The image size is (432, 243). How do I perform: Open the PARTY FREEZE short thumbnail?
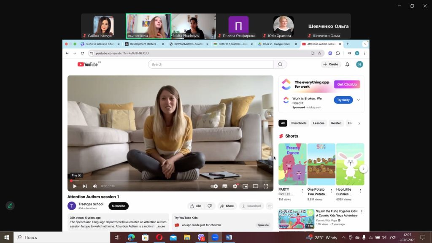(292, 164)
